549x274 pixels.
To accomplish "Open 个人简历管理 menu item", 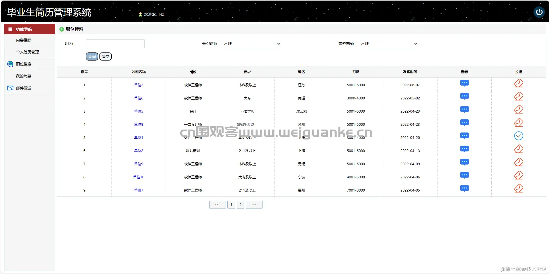I will click(x=28, y=52).
